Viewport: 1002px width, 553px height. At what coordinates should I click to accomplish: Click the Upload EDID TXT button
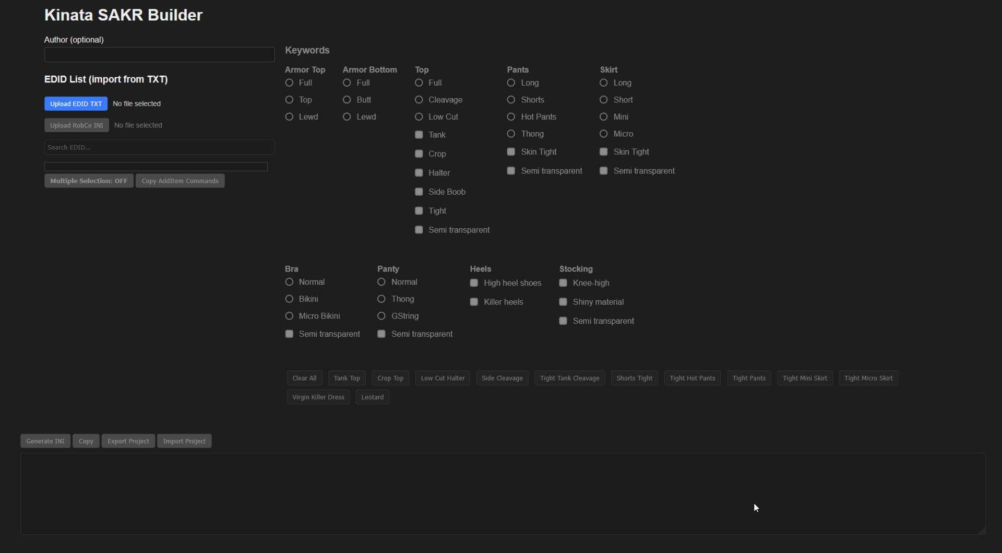(76, 104)
